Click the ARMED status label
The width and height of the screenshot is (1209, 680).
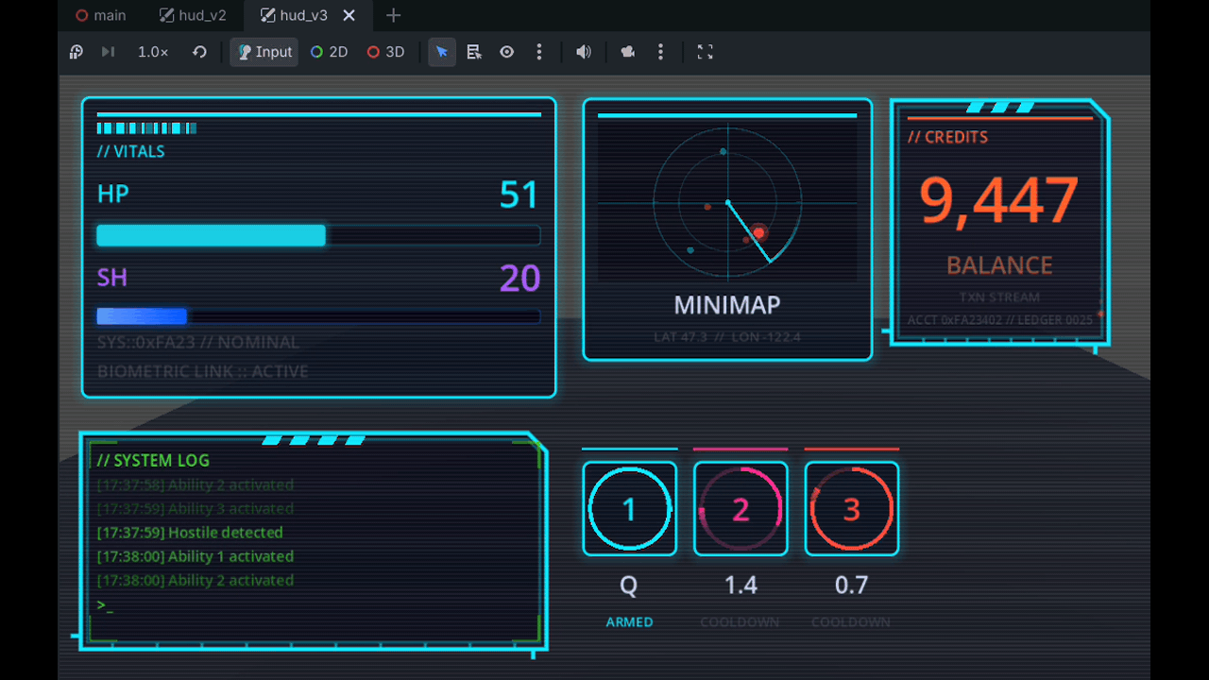[629, 622]
